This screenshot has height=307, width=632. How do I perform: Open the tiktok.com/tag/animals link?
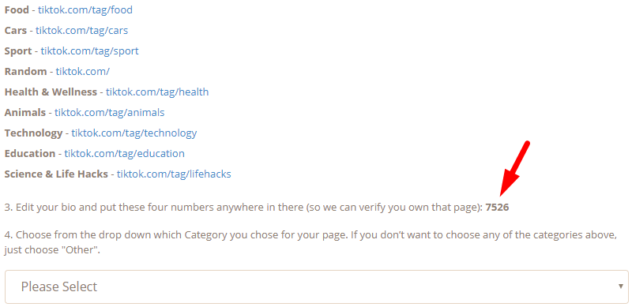110,112
